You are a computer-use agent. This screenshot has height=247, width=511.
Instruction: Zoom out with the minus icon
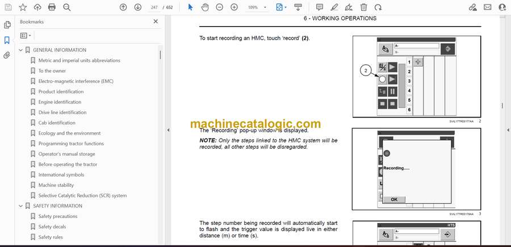(220, 7)
